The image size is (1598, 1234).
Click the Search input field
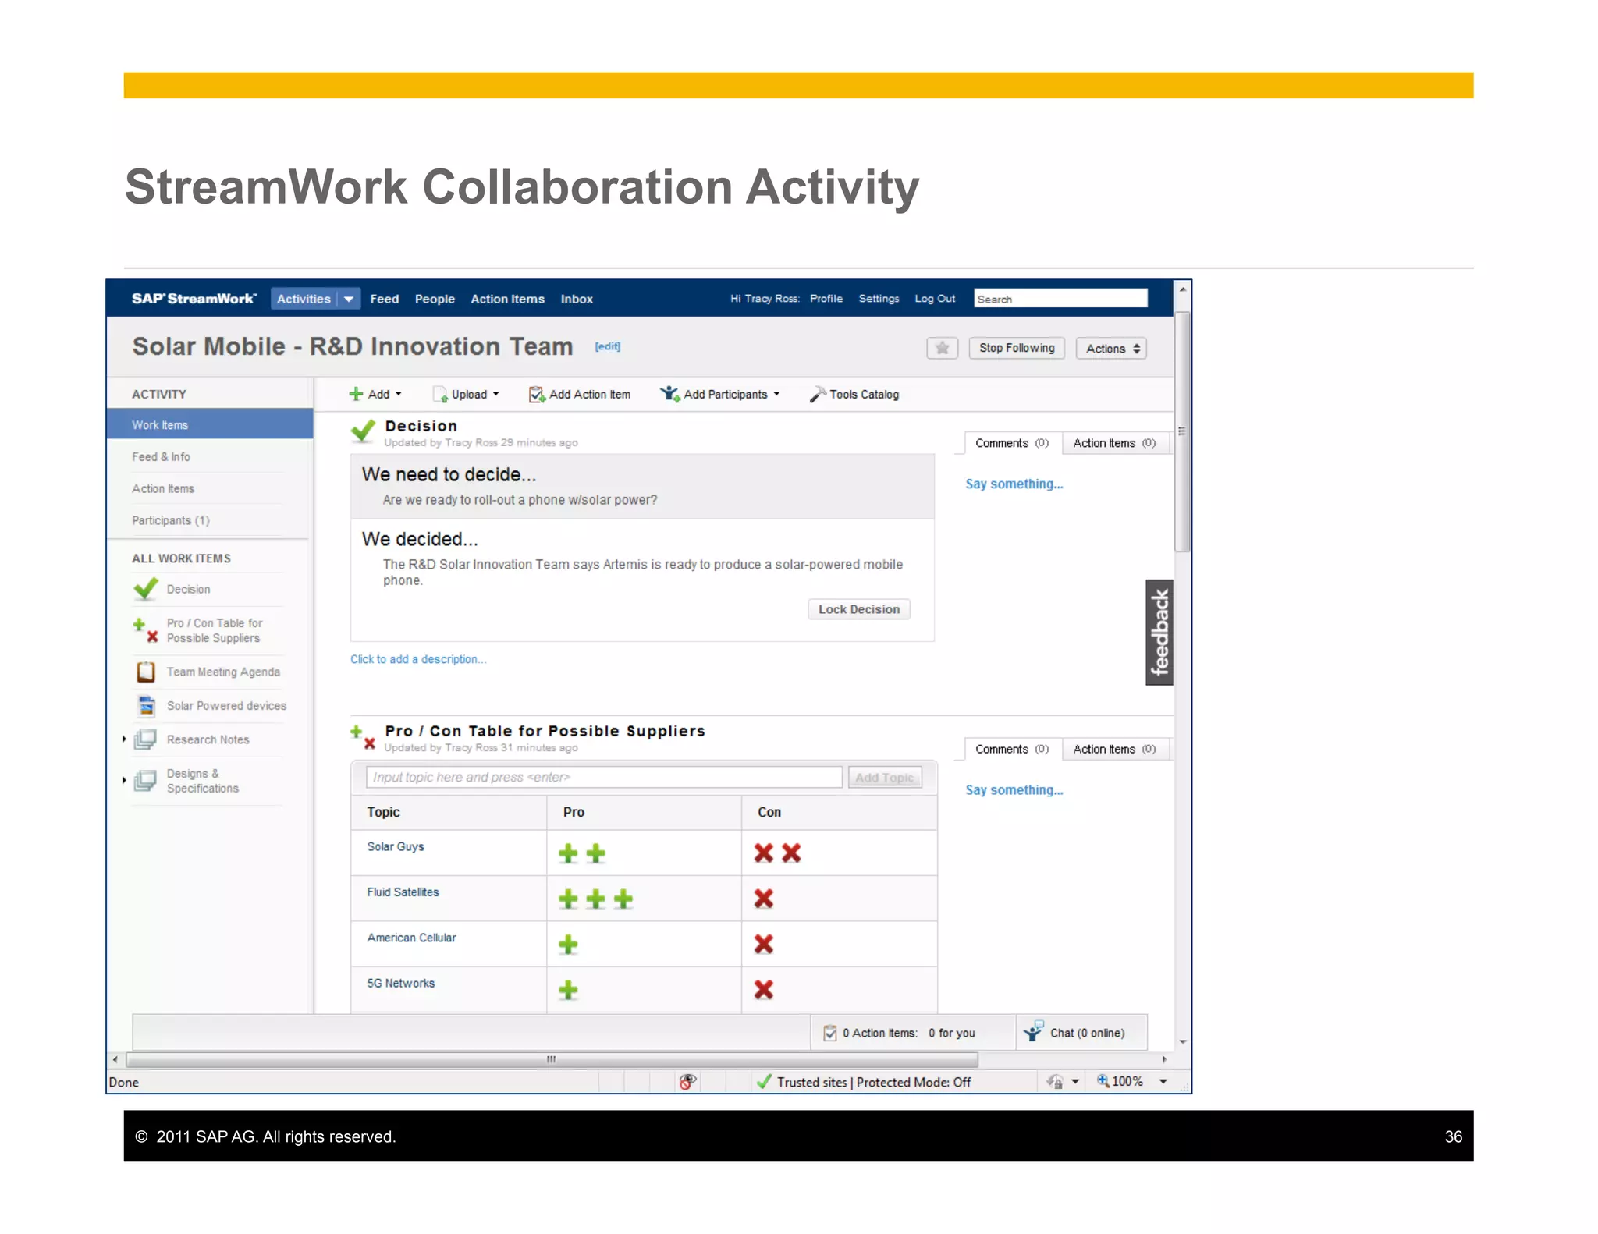(1060, 299)
